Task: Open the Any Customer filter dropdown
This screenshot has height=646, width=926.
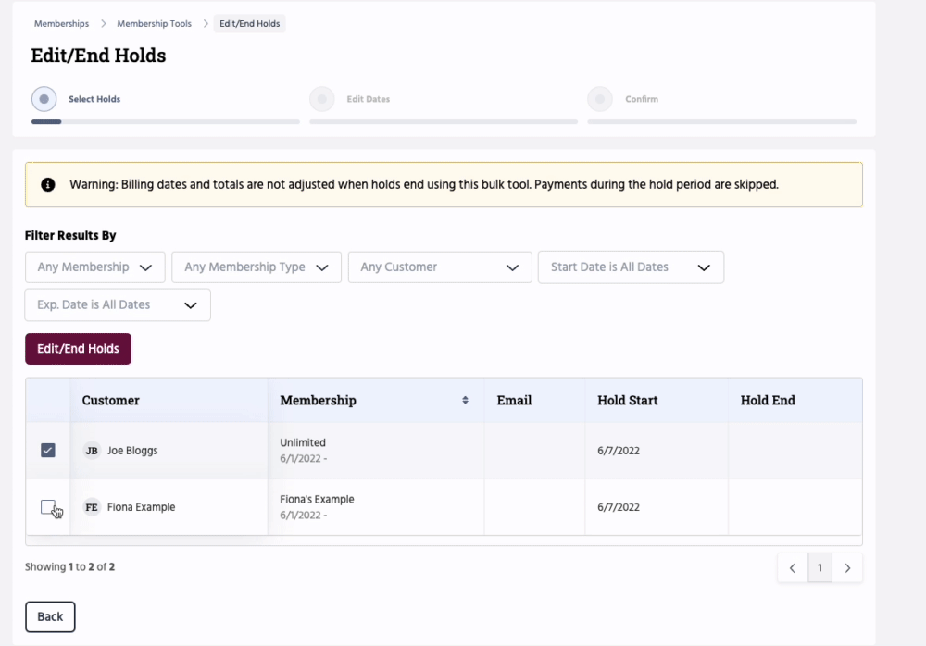Action: coord(440,267)
